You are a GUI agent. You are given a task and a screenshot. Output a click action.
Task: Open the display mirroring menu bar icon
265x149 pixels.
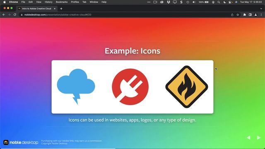[175, 2]
